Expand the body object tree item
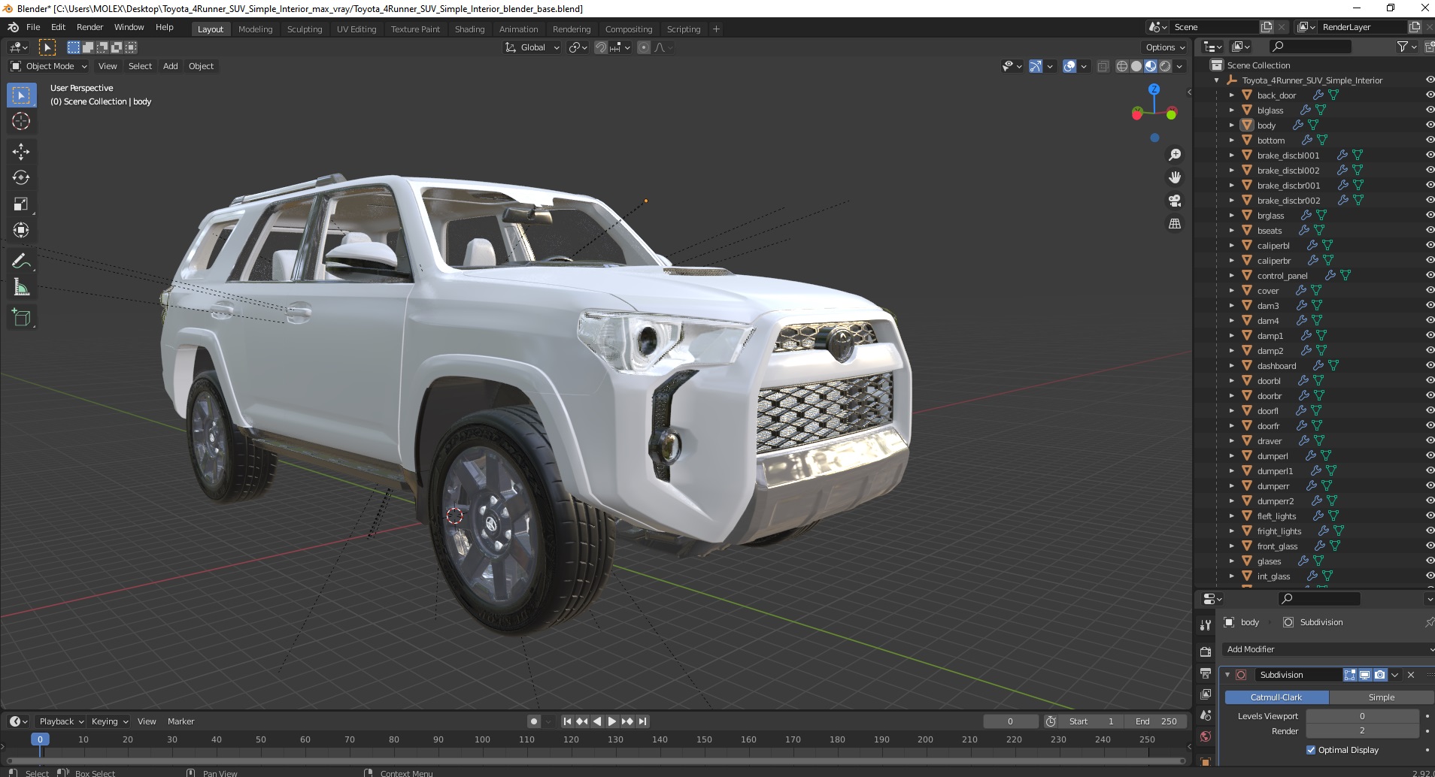 (x=1231, y=125)
